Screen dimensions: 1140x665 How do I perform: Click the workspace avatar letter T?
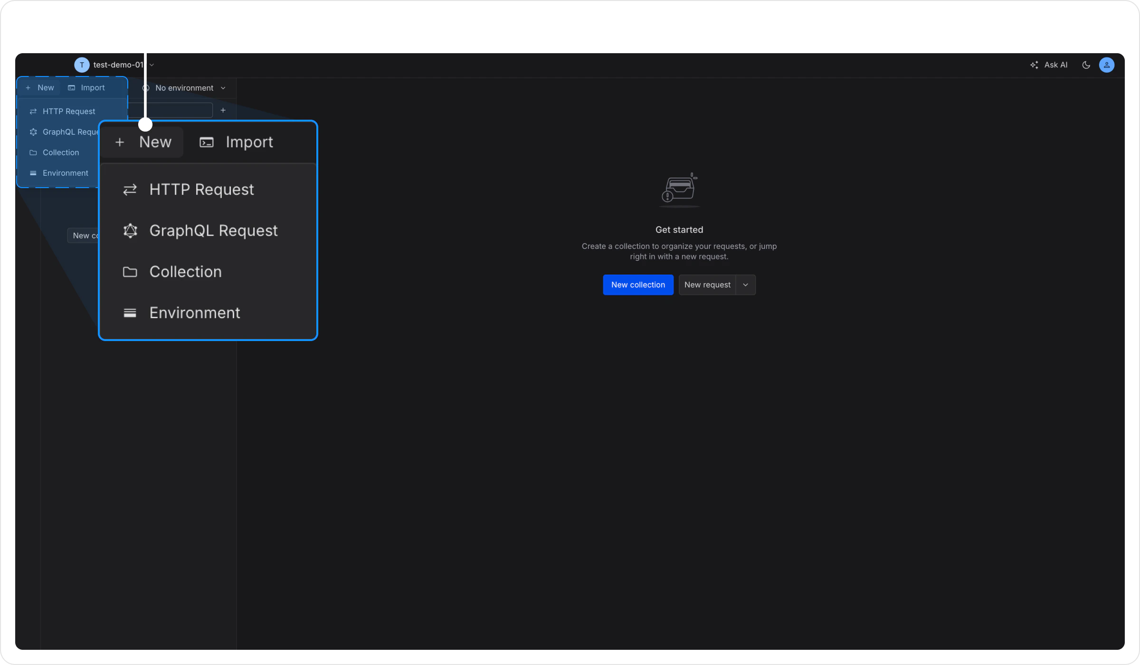82,65
